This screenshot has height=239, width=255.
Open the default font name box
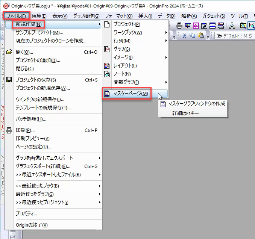point(235,36)
